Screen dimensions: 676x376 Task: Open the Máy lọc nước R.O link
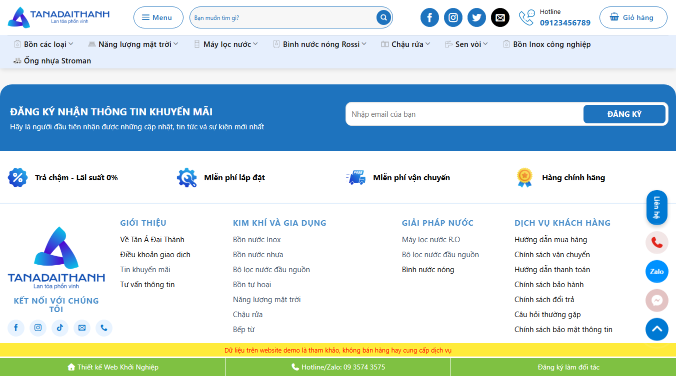(x=431, y=240)
